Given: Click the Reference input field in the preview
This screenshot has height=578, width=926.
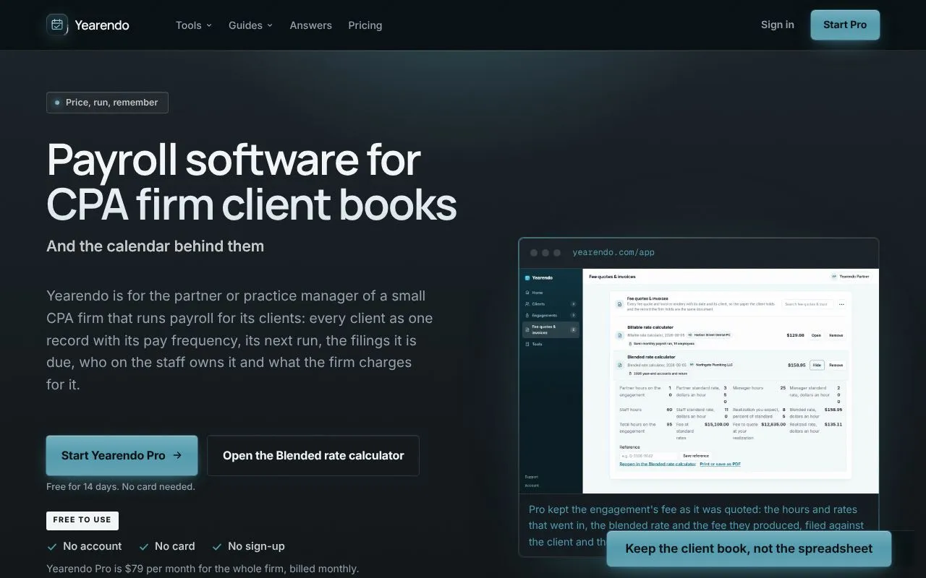Looking at the screenshot, I should click(x=648, y=456).
